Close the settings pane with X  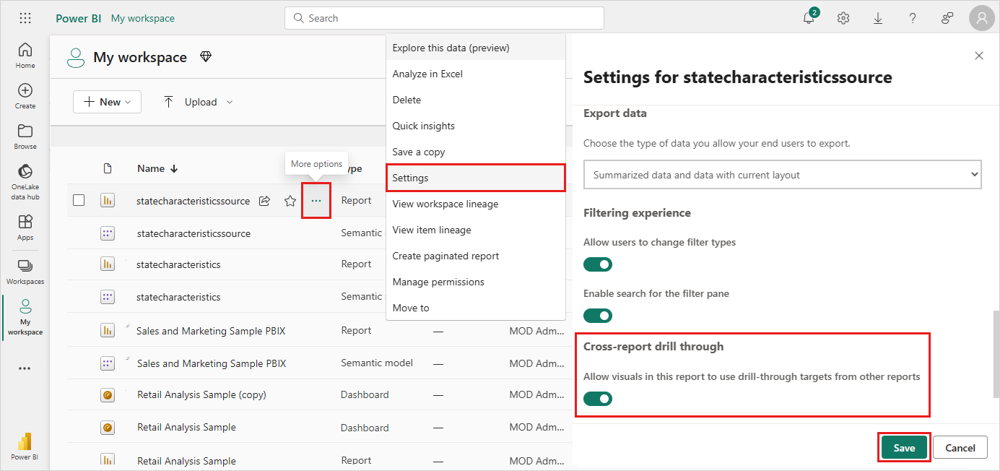979,56
